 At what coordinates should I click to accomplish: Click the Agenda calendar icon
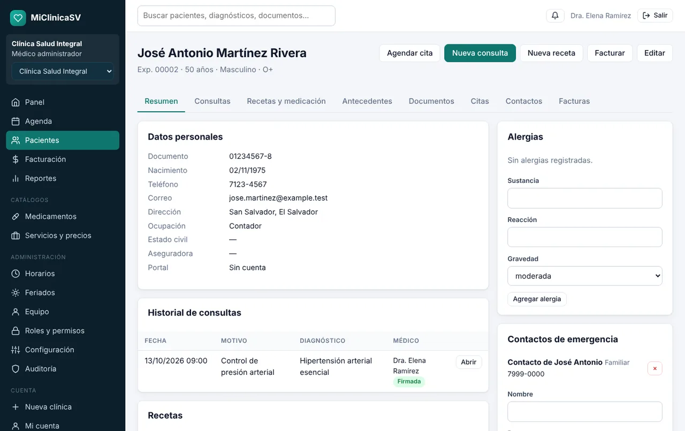16,121
